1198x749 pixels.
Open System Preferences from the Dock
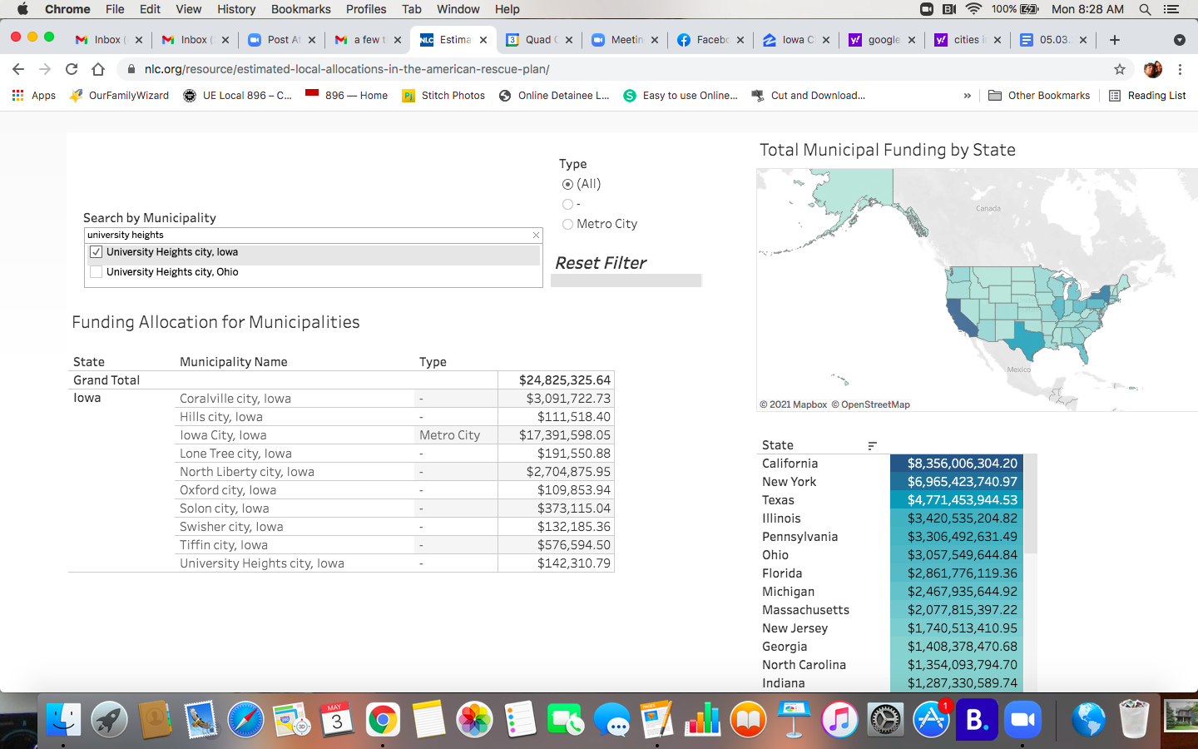pyautogui.click(x=885, y=720)
